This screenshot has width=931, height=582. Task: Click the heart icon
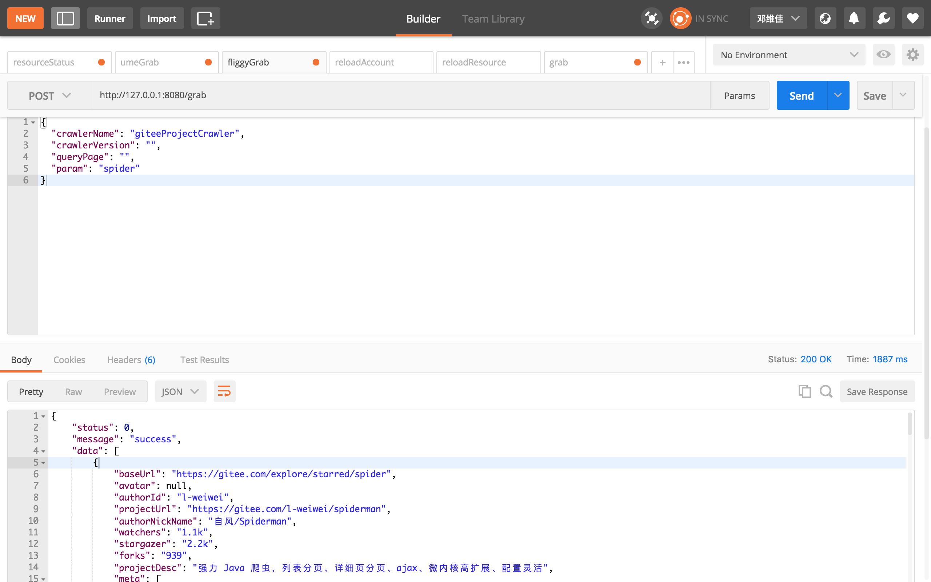(x=912, y=18)
